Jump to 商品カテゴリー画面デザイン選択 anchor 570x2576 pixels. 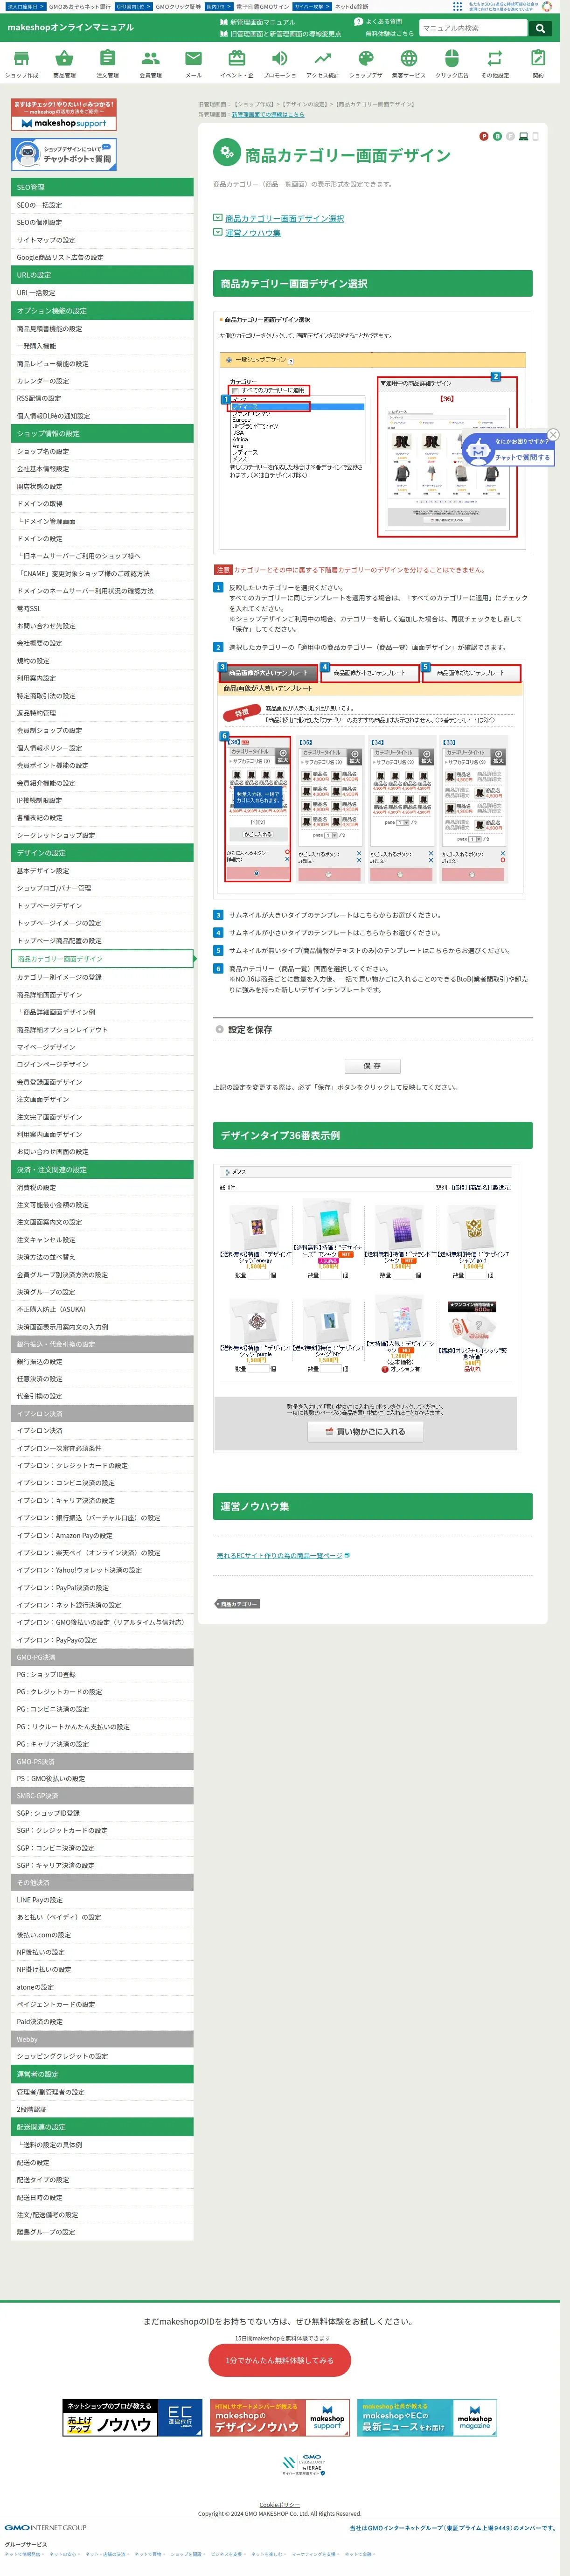click(x=284, y=218)
